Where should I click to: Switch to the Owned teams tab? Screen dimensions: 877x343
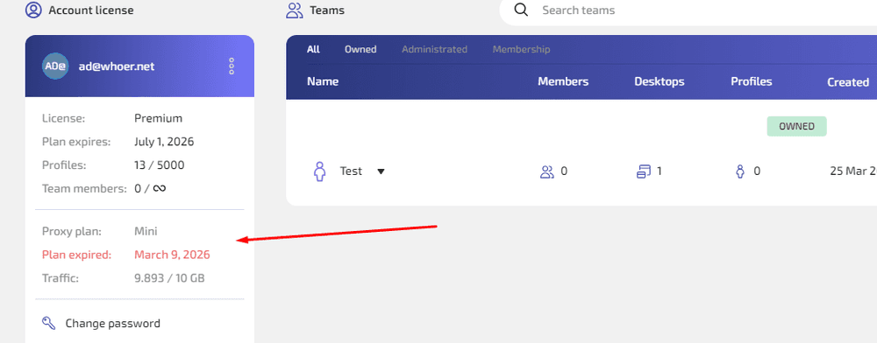coord(360,49)
